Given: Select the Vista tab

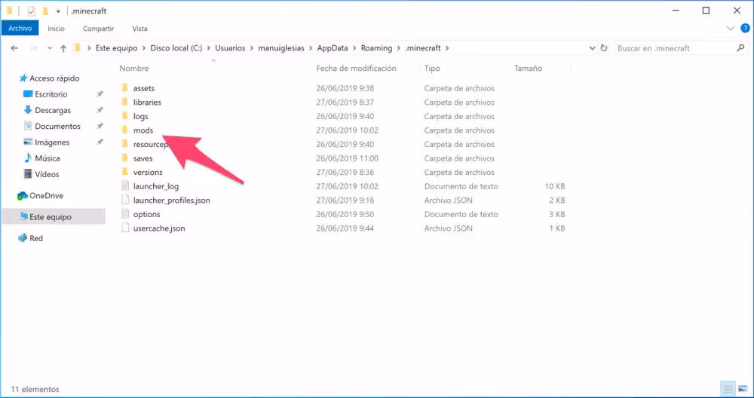Looking at the screenshot, I should pos(139,29).
